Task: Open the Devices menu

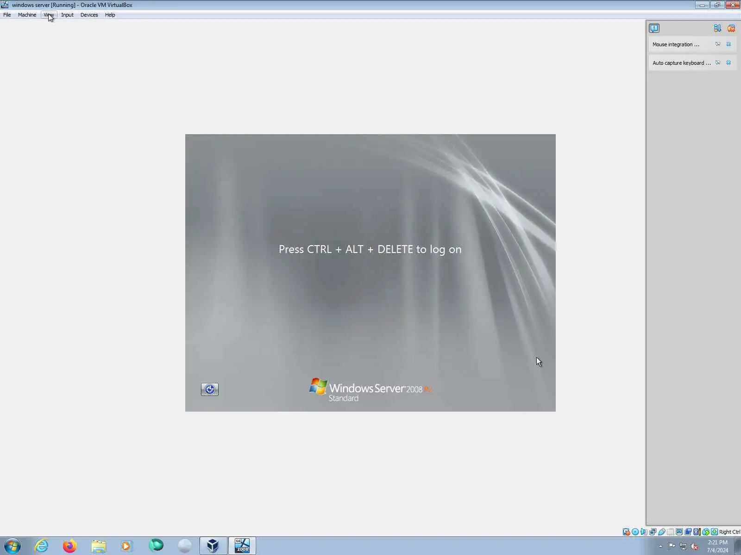Action: click(89, 15)
